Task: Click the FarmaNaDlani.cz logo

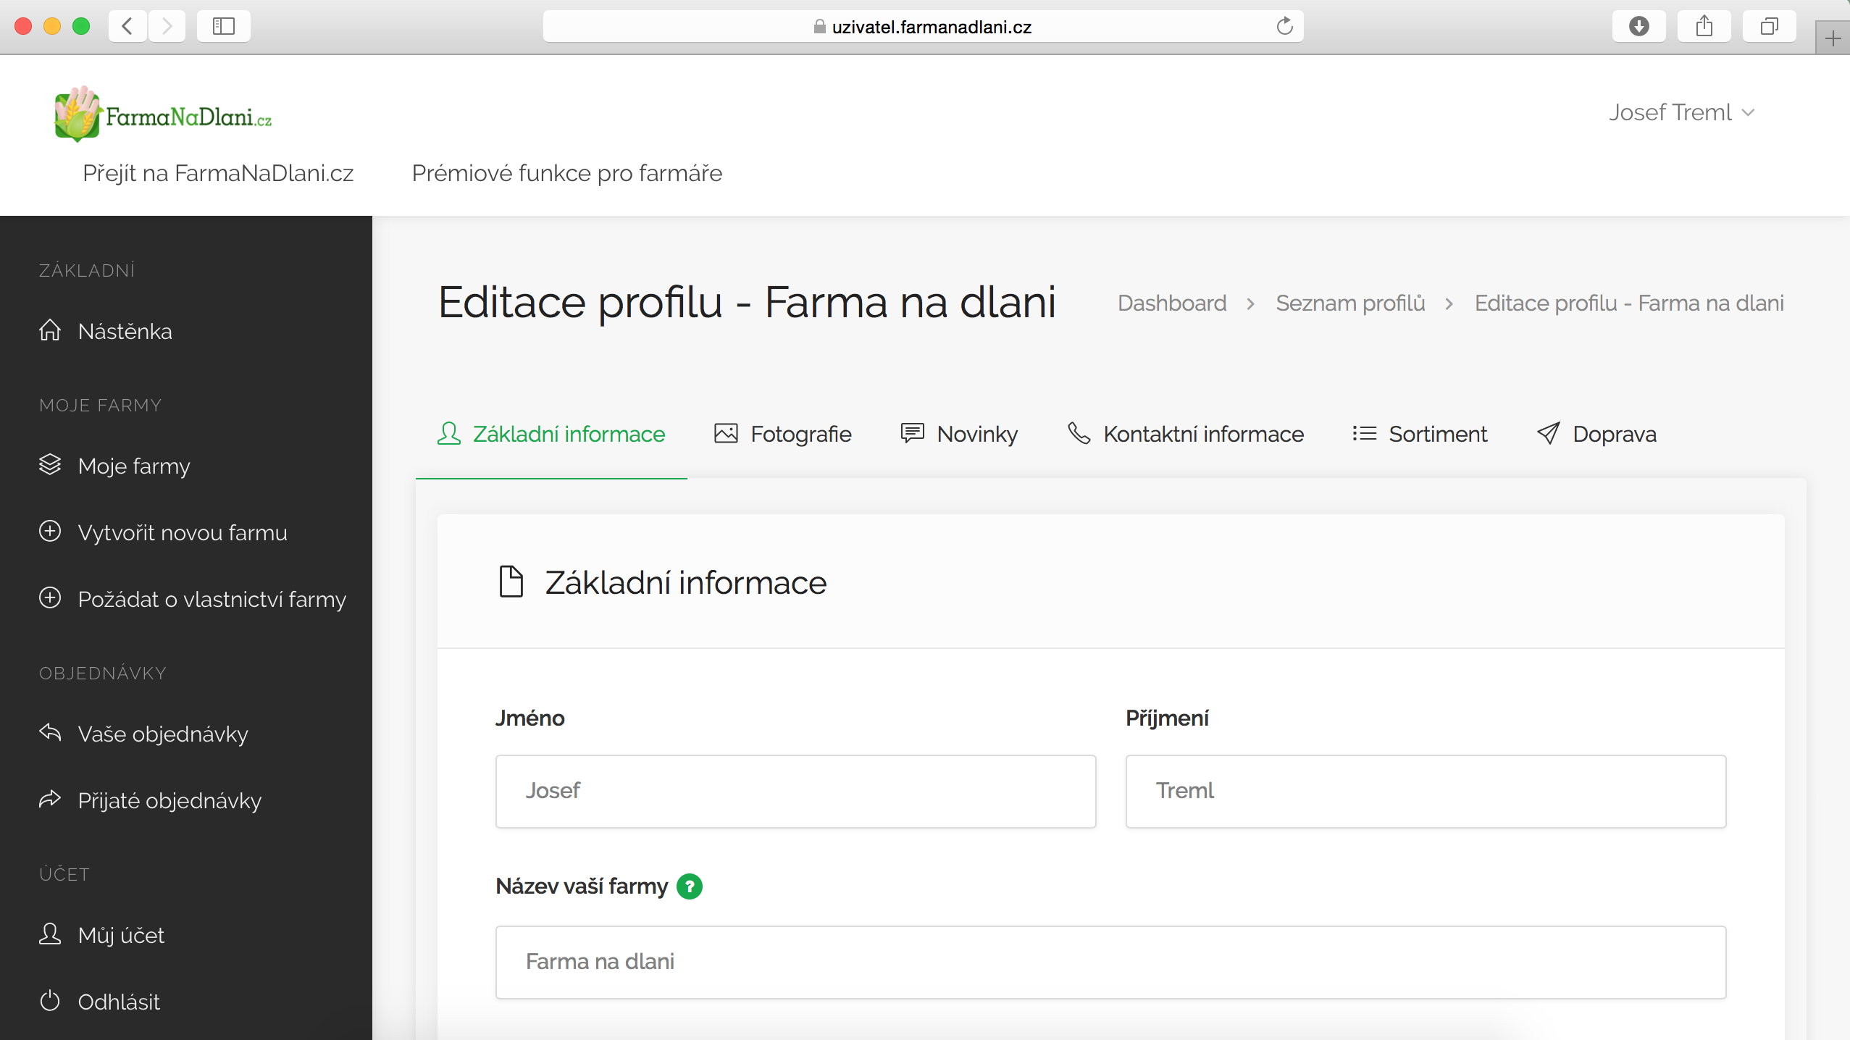Action: click(x=164, y=114)
